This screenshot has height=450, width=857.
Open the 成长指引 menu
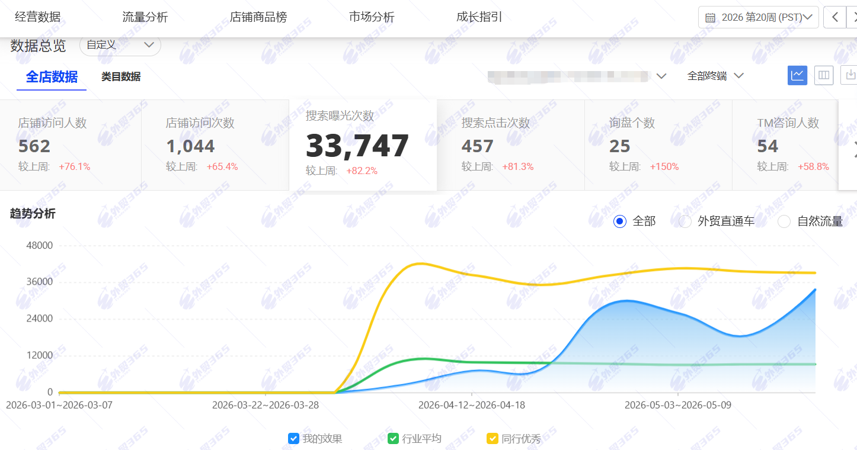tap(479, 17)
